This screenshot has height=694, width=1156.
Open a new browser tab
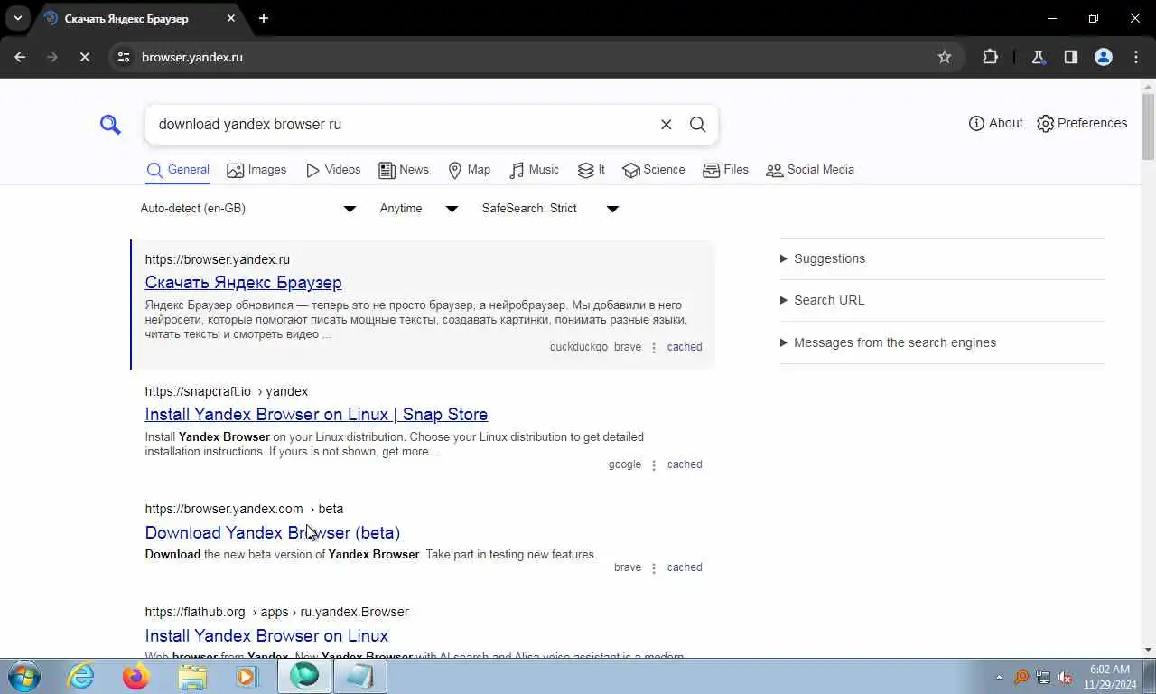click(x=264, y=18)
